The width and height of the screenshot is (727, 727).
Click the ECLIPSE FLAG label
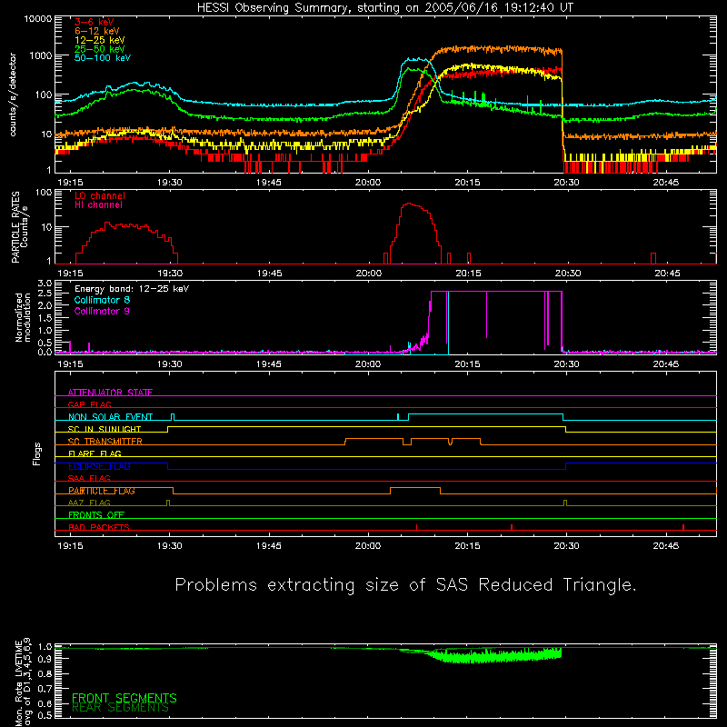coord(99,466)
